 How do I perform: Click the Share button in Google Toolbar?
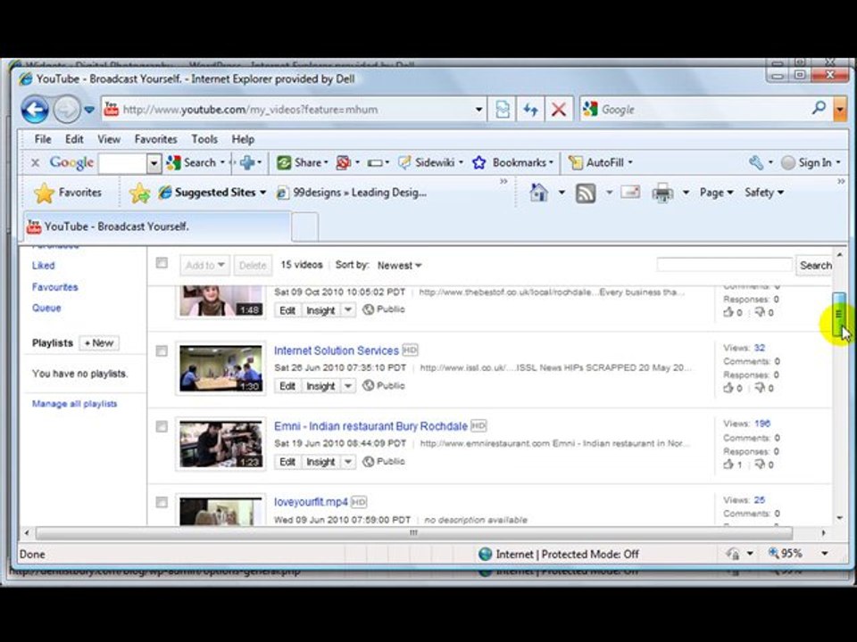pyautogui.click(x=302, y=162)
